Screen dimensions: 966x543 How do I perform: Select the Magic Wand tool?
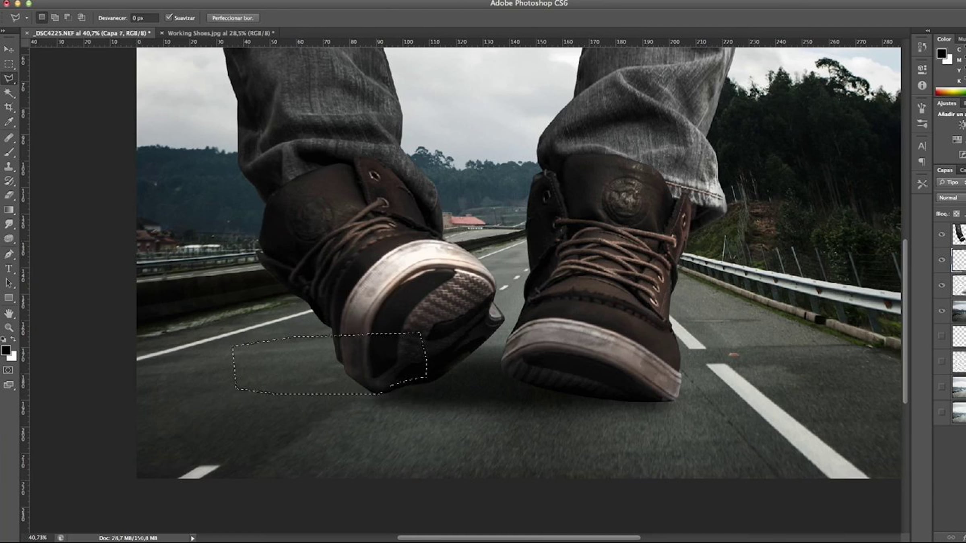pyautogui.click(x=8, y=93)
